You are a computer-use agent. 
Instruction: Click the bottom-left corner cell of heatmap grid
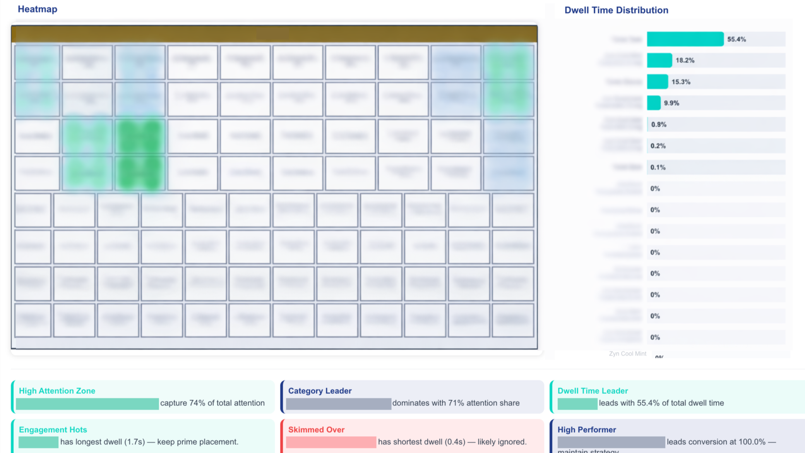click(x=33, y=320)
